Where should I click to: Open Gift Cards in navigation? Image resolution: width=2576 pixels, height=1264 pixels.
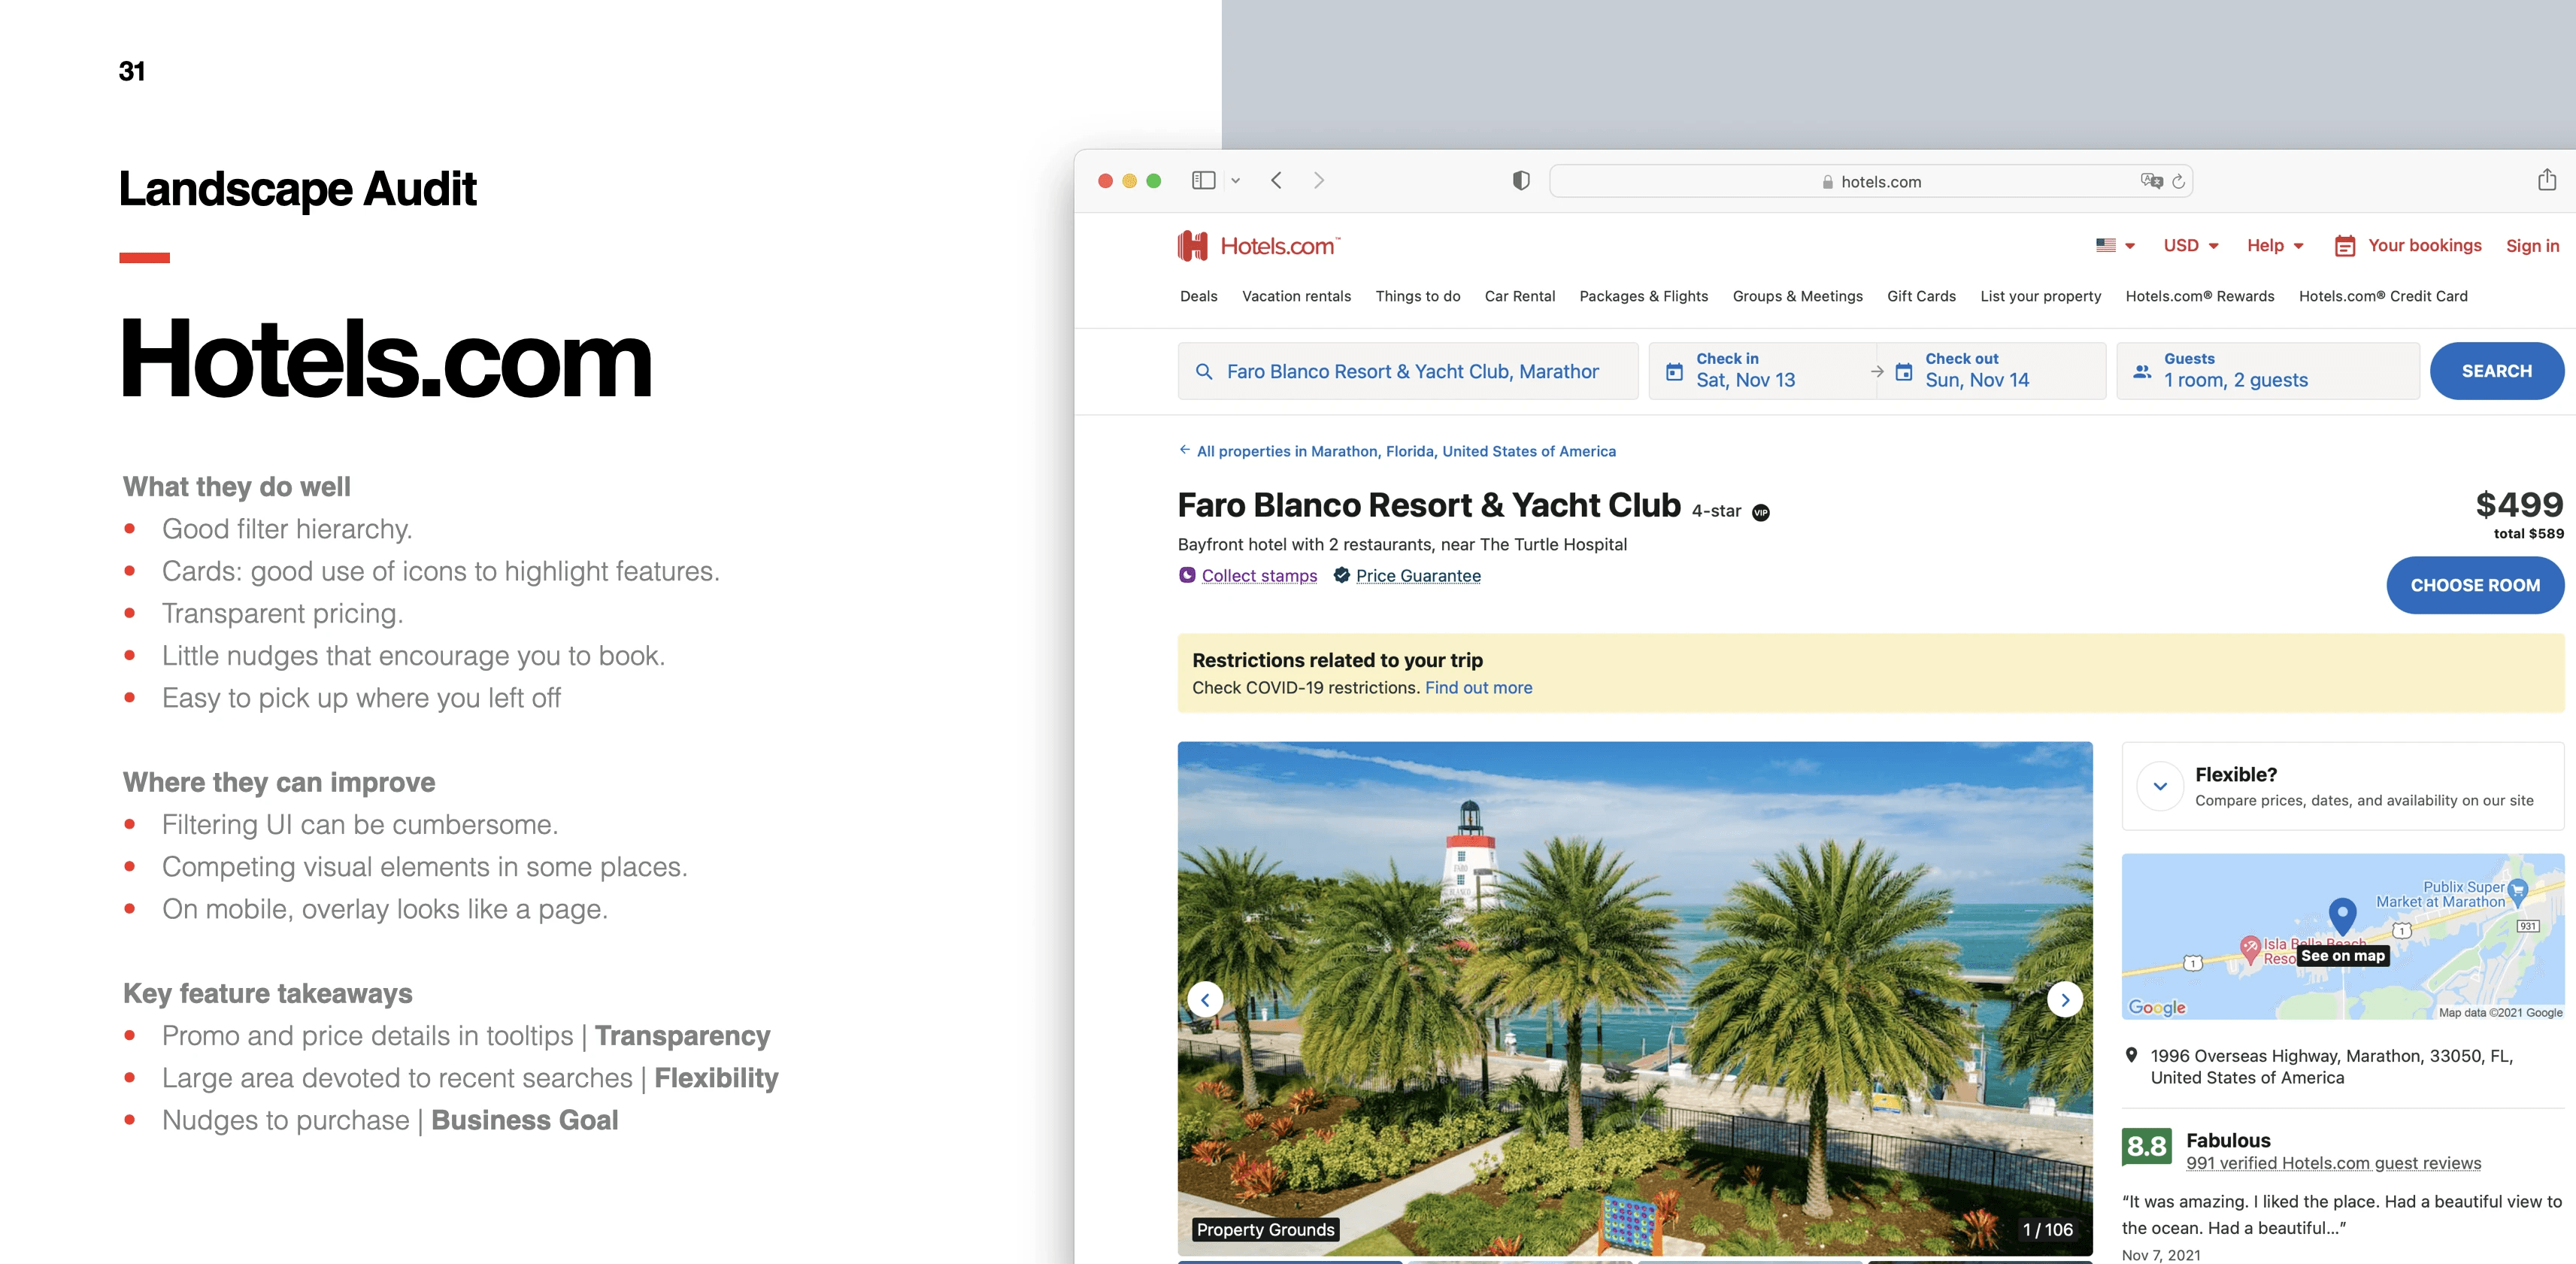1921,296
